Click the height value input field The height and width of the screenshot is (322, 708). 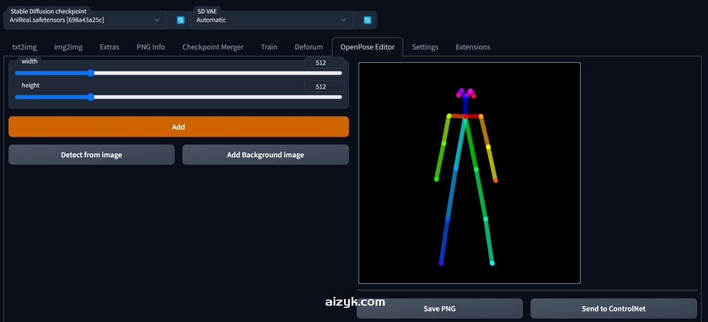(x=324, y=87)
